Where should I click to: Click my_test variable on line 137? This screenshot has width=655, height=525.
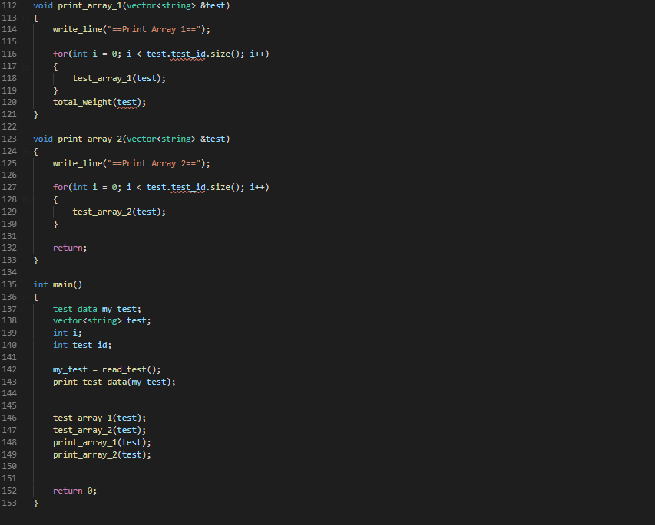119,309
